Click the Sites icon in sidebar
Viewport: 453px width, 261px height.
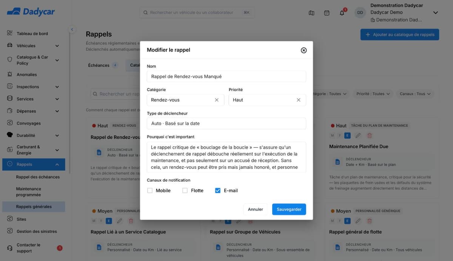point(10,219)
